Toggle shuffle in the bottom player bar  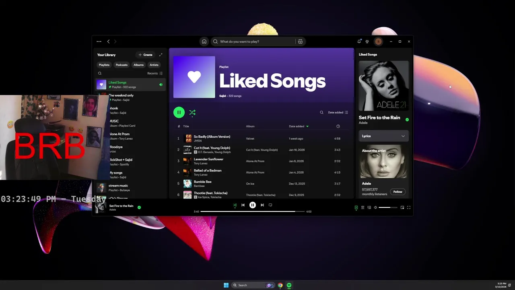point(235,205)
